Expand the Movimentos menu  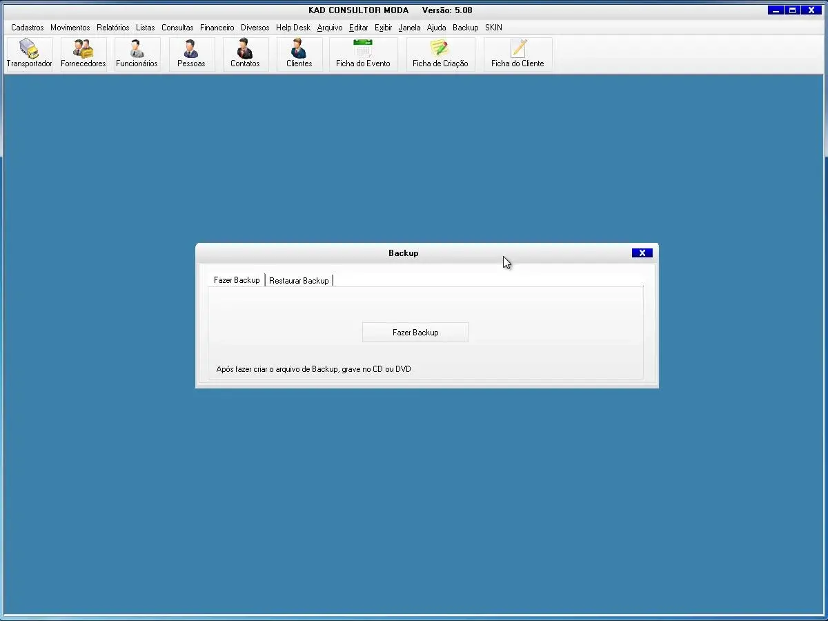point(70,28)
